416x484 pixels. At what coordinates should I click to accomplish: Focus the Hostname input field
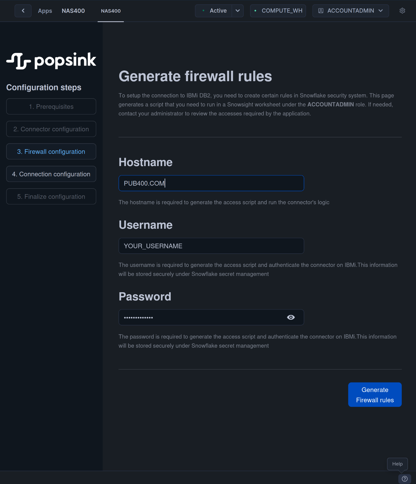[x=211, y=183]
